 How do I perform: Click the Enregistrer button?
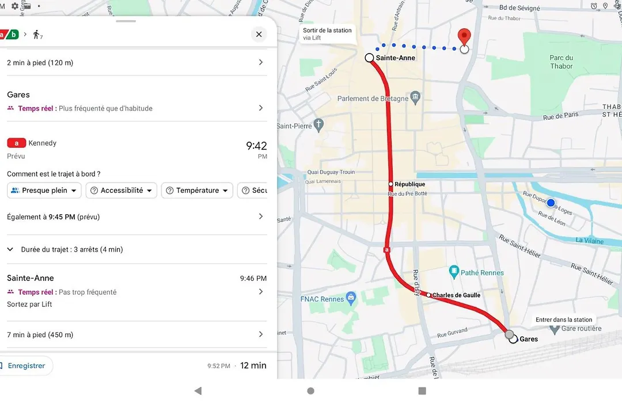25,366
